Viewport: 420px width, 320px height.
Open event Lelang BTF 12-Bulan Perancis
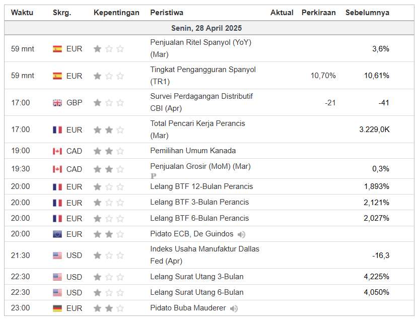(201, 186)
